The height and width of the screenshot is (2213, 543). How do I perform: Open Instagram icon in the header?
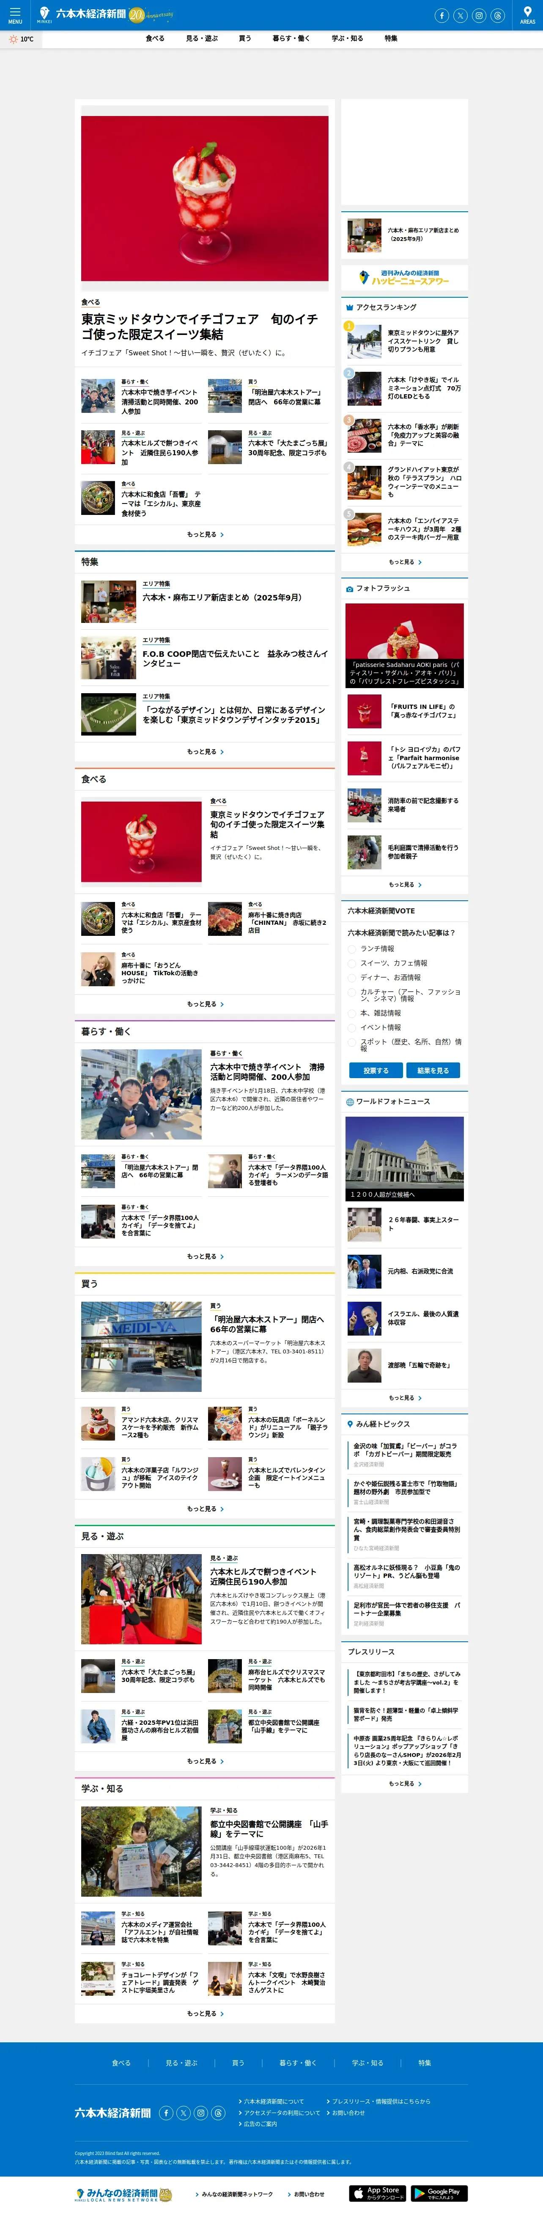click(479, 16)
